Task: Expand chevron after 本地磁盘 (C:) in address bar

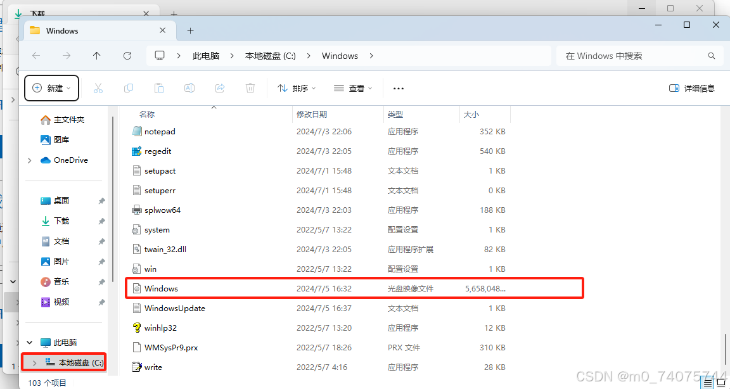Action: (308, 56)
